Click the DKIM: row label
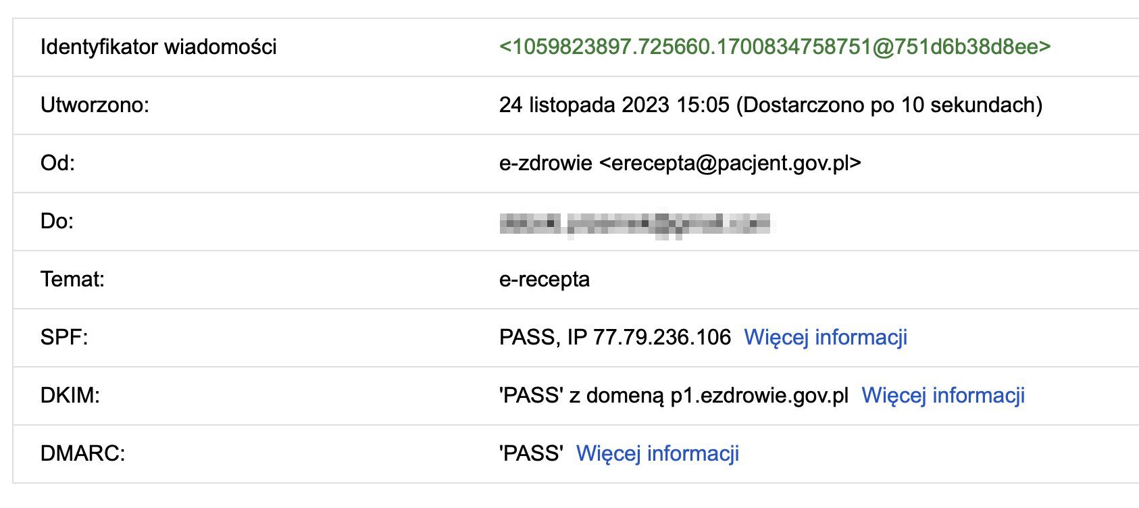Image resolution: width=1139 pixels, height=508 pixels. (70, 395)
